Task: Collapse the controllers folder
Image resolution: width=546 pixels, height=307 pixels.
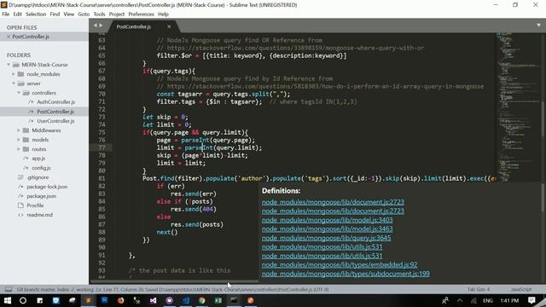Action: click(x=19, y=93)
